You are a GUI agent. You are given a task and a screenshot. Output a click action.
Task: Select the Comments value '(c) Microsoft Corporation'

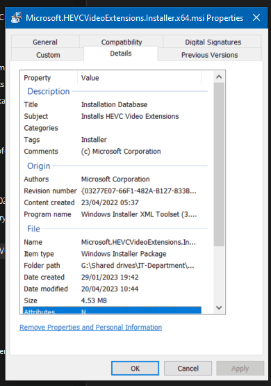(121, 152)
